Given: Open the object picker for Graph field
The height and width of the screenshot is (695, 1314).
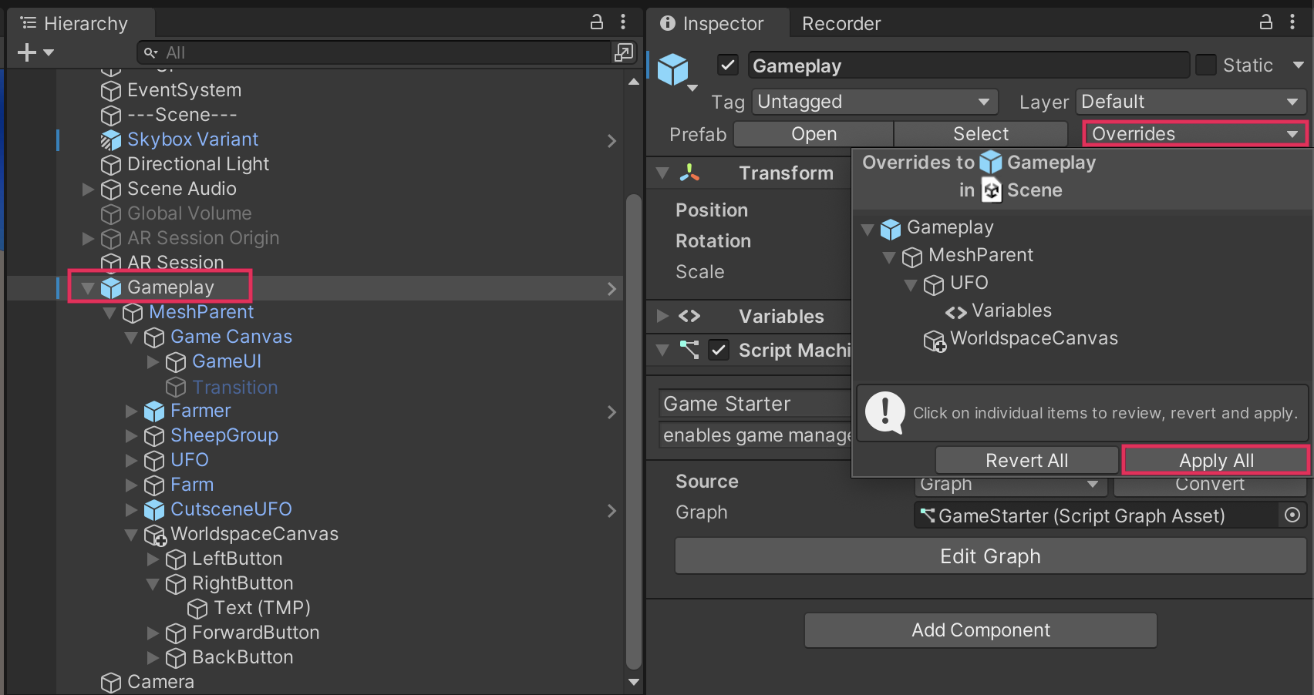Looking at the screenshot, I should tap(1292, 515).
